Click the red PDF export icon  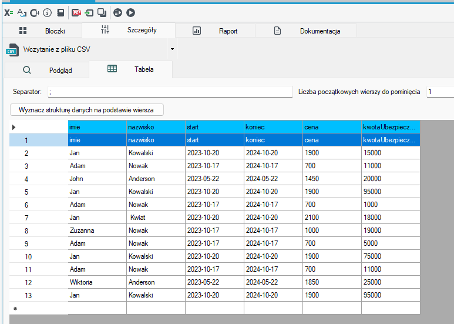coord(76,13)
